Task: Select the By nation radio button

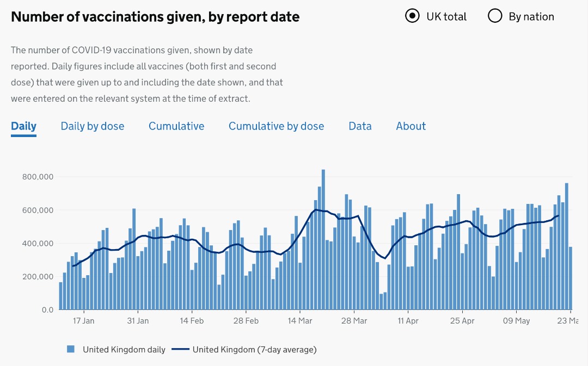Action: pos(495,16)
